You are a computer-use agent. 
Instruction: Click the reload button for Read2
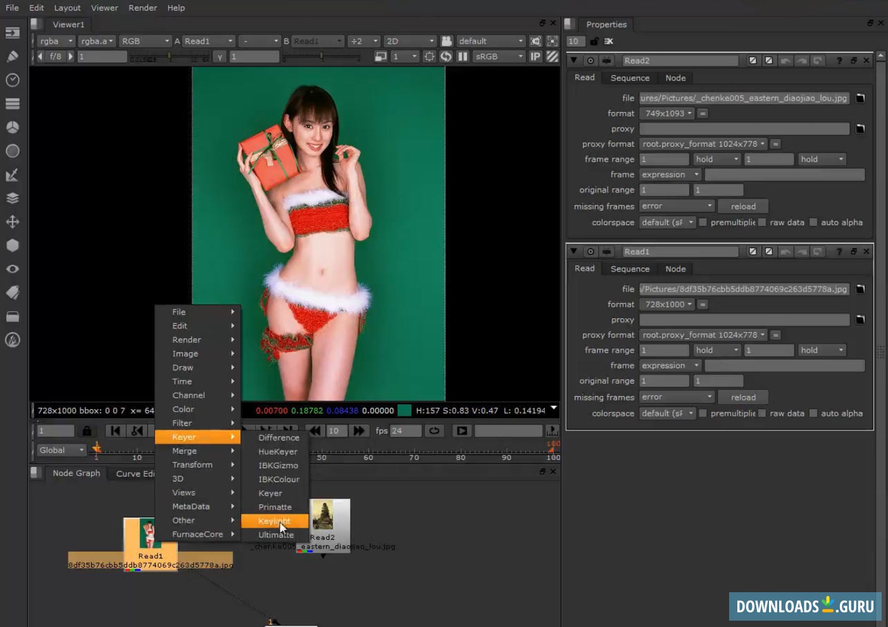(x=742, y=206)
